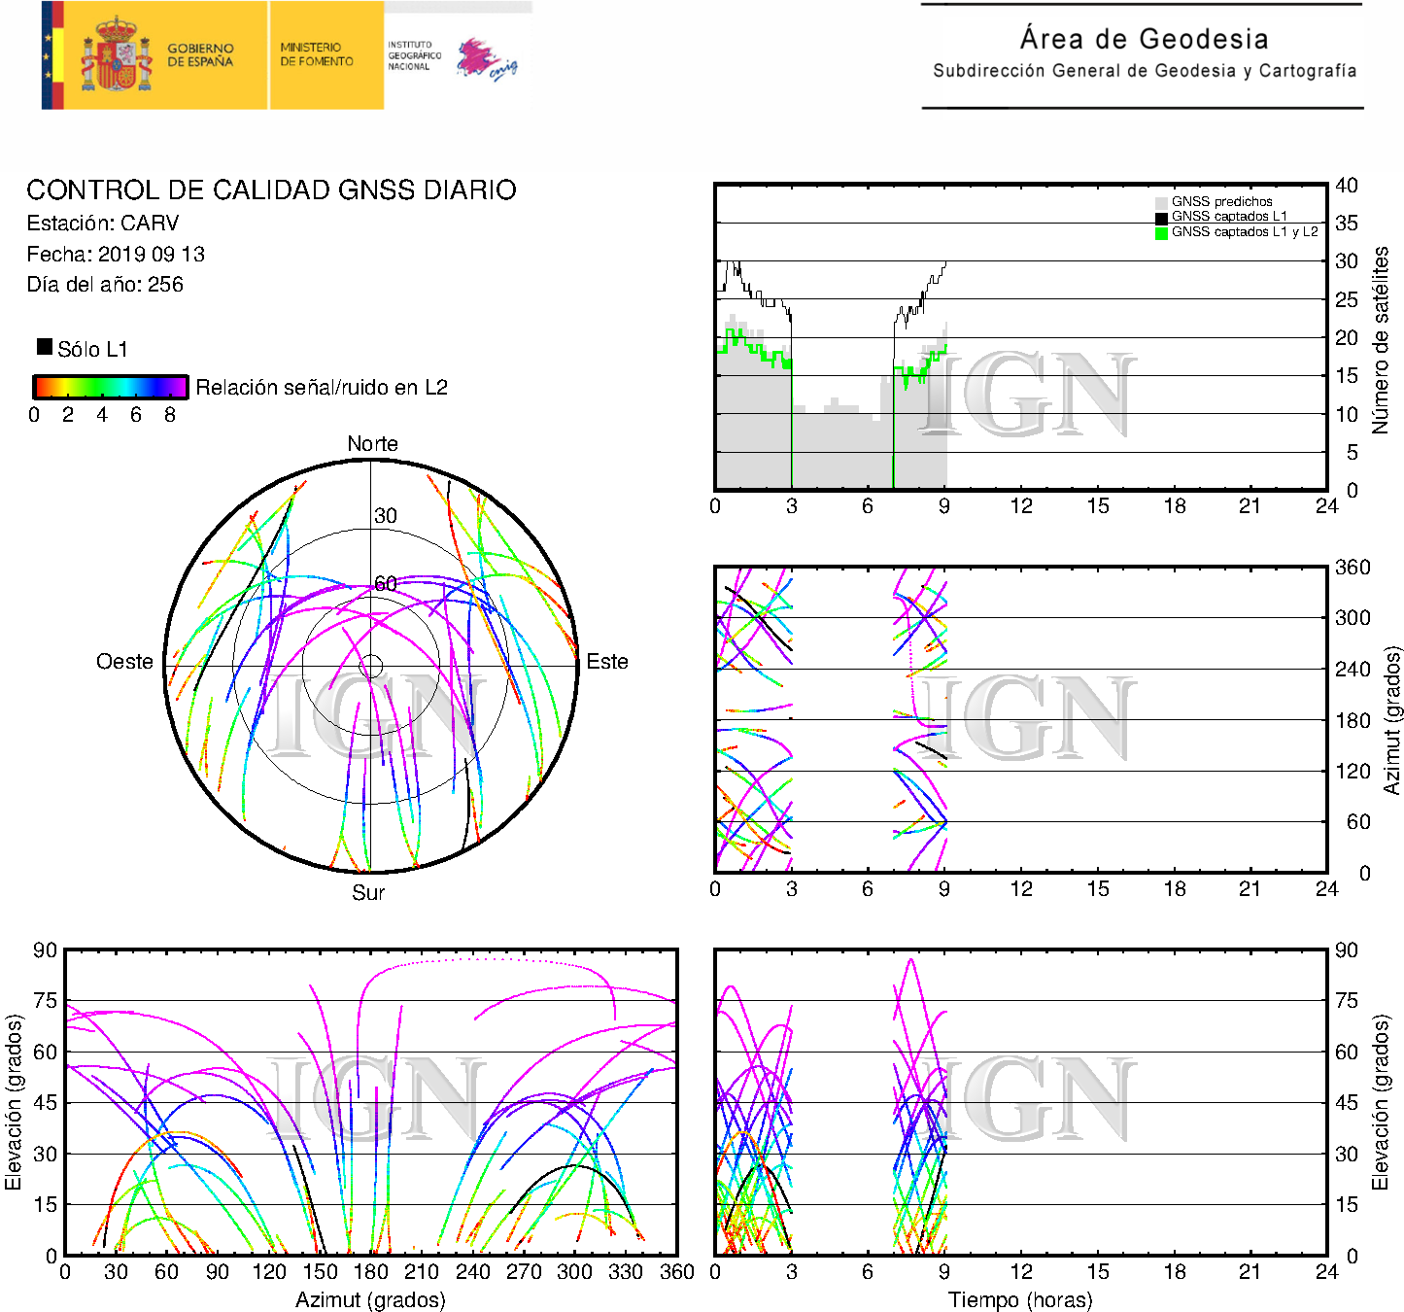This screenshot has width=1404, height=1312.
Task: Click the 'Azimut (grados)' vertical axis label
Action: [1392, 720]
